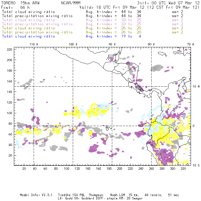Image resolution: width=201 pixels, height=201 pixels.
Task: Click the '70 W' longitude label
Action: point(190,44)
